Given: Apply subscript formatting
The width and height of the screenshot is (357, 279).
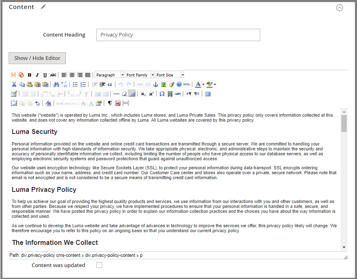Looking at the screenshot, I should pos(143,94).
